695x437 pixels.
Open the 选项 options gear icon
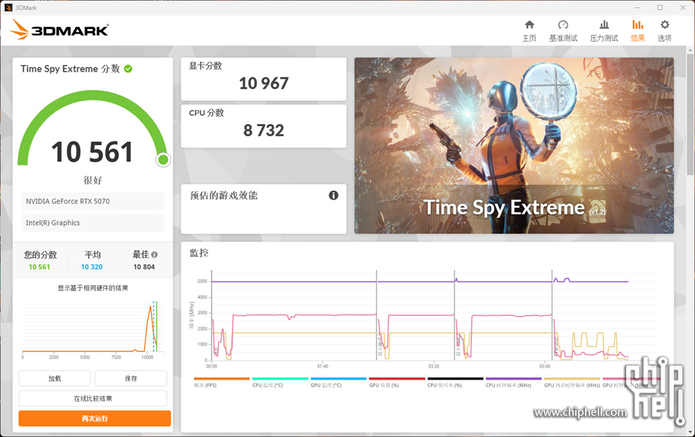click(x=665, y=30)
